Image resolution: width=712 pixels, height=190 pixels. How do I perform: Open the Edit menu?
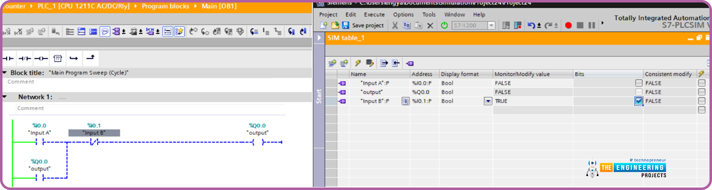(351, 14)
